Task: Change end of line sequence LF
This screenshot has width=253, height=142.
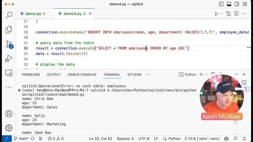Action: point(156,138)
